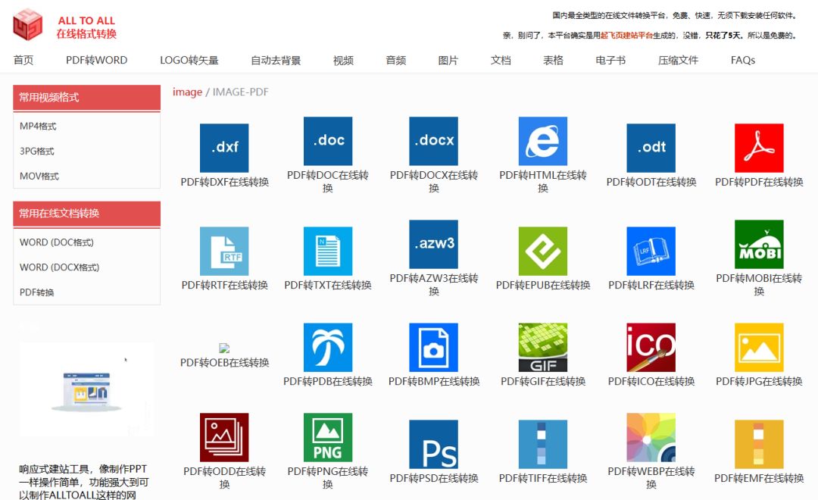Image resolution: width=818 pixels, height=500 pixels.
Task: Select the .doc conversion icon
Action: click(x=328, y=141)
